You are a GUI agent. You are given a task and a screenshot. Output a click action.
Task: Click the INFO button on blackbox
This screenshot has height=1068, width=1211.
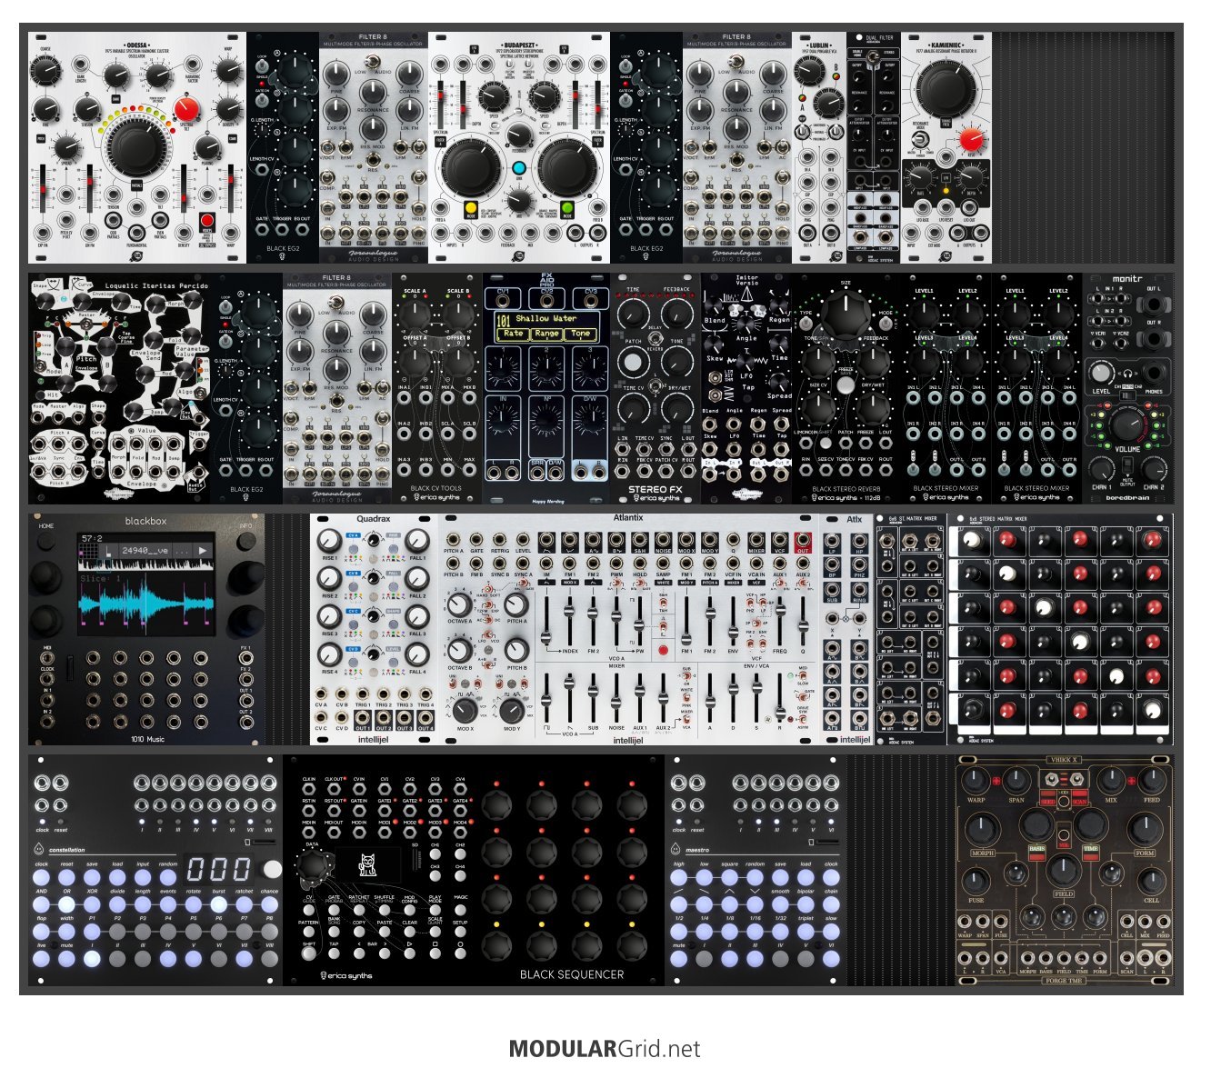point(245,544)
